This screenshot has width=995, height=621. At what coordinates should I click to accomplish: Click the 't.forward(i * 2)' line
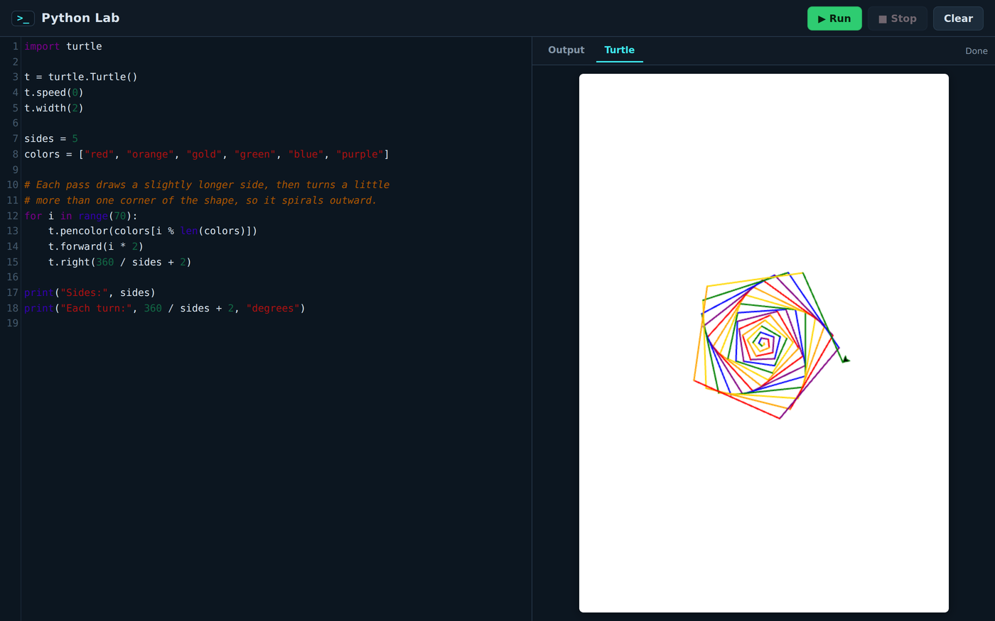point(96,246)
